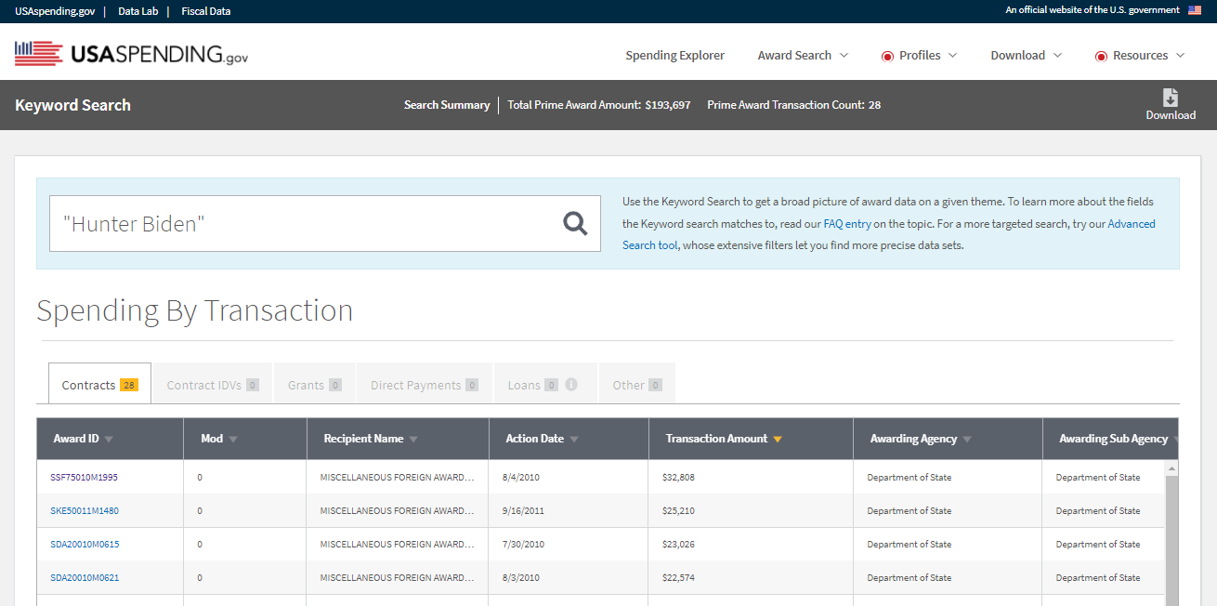Click Total Prime Award Amount summary text
This screenshot has width=1217, height=606.
(x=599, y=105)
